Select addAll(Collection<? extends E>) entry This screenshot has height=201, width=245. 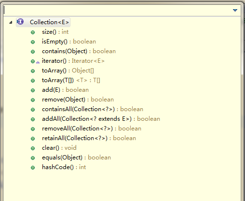101,119
